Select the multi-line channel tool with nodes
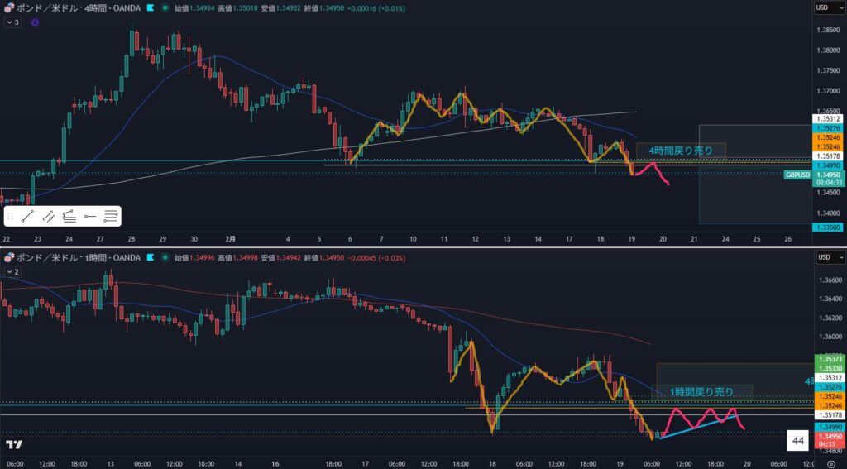847x469 pixels. point(69,217)
